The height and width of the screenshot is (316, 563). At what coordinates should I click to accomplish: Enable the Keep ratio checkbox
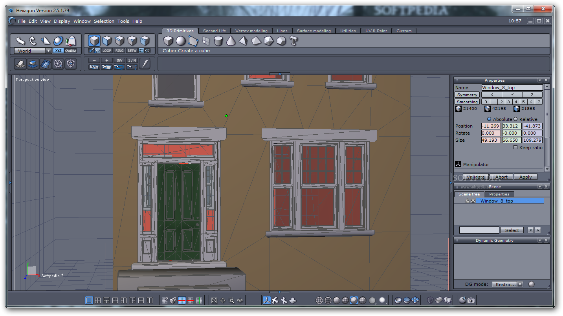515,148
